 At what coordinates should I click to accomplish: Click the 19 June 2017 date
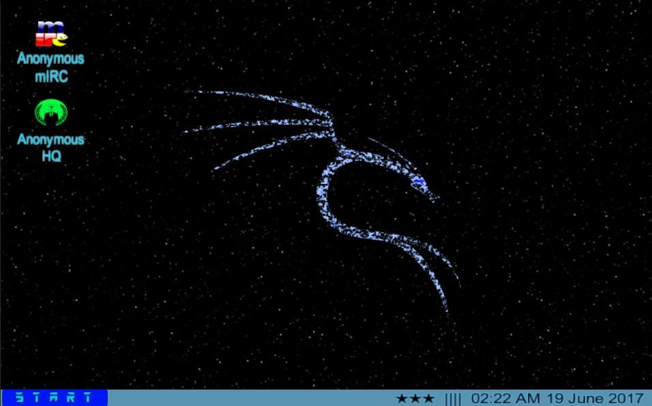coord(595,399)
